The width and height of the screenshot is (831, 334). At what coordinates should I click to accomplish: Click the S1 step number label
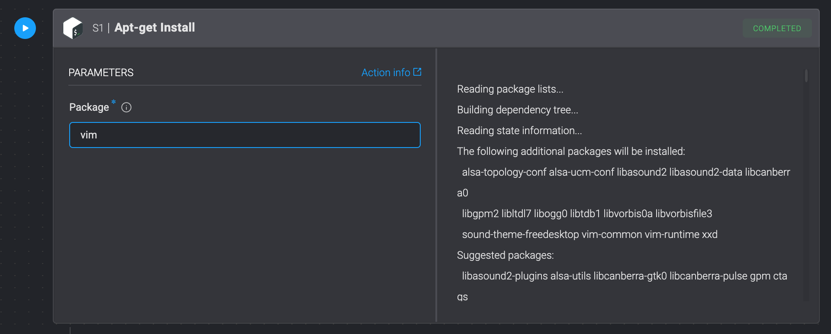click(98, 28)
